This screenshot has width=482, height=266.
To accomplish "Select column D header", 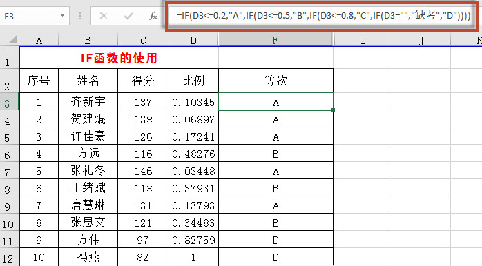I will tap(193, 40).
